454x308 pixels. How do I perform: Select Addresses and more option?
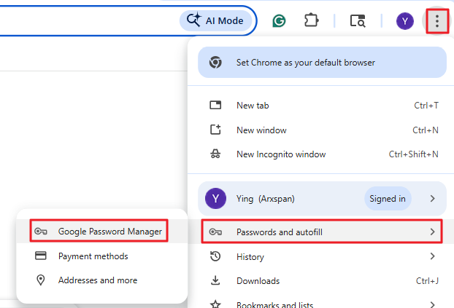98,280
